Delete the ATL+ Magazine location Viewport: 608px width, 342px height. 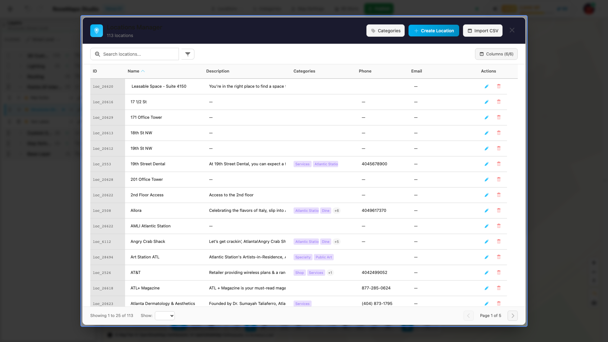[499, 288]
